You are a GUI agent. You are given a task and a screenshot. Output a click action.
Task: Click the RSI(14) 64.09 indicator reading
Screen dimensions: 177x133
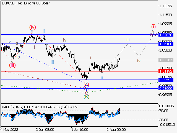pos(66,107)
